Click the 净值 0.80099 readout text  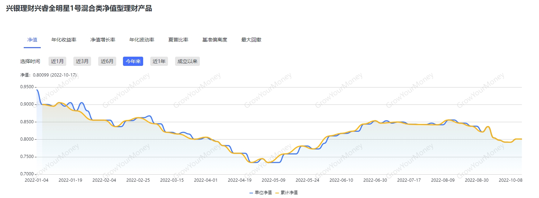coord(48,75)
